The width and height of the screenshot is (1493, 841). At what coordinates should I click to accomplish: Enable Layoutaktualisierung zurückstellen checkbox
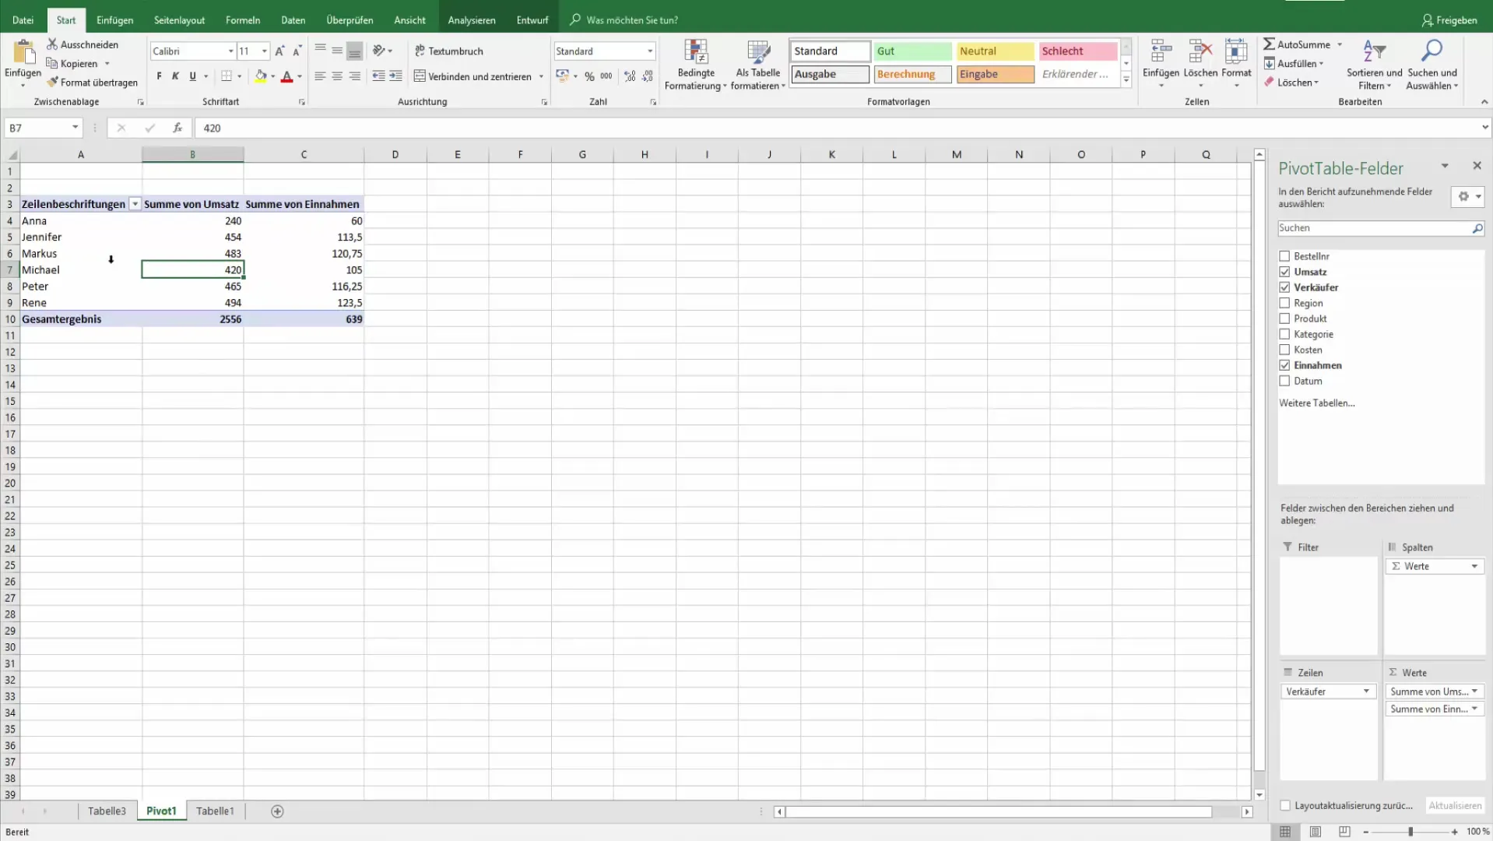coord(1285,806)
